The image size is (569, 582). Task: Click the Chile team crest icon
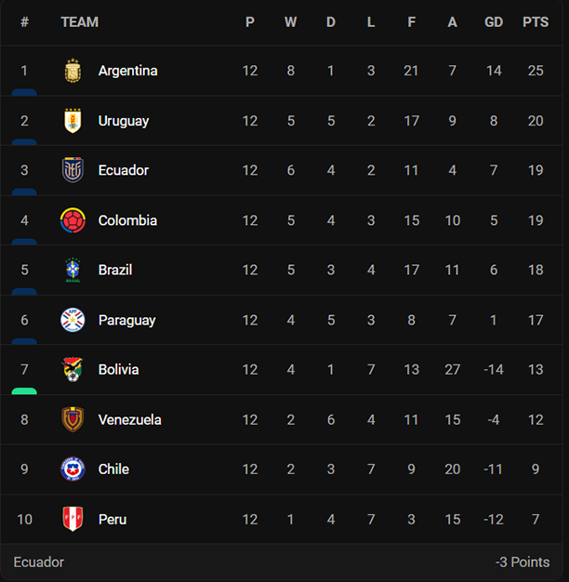[73, 469]
